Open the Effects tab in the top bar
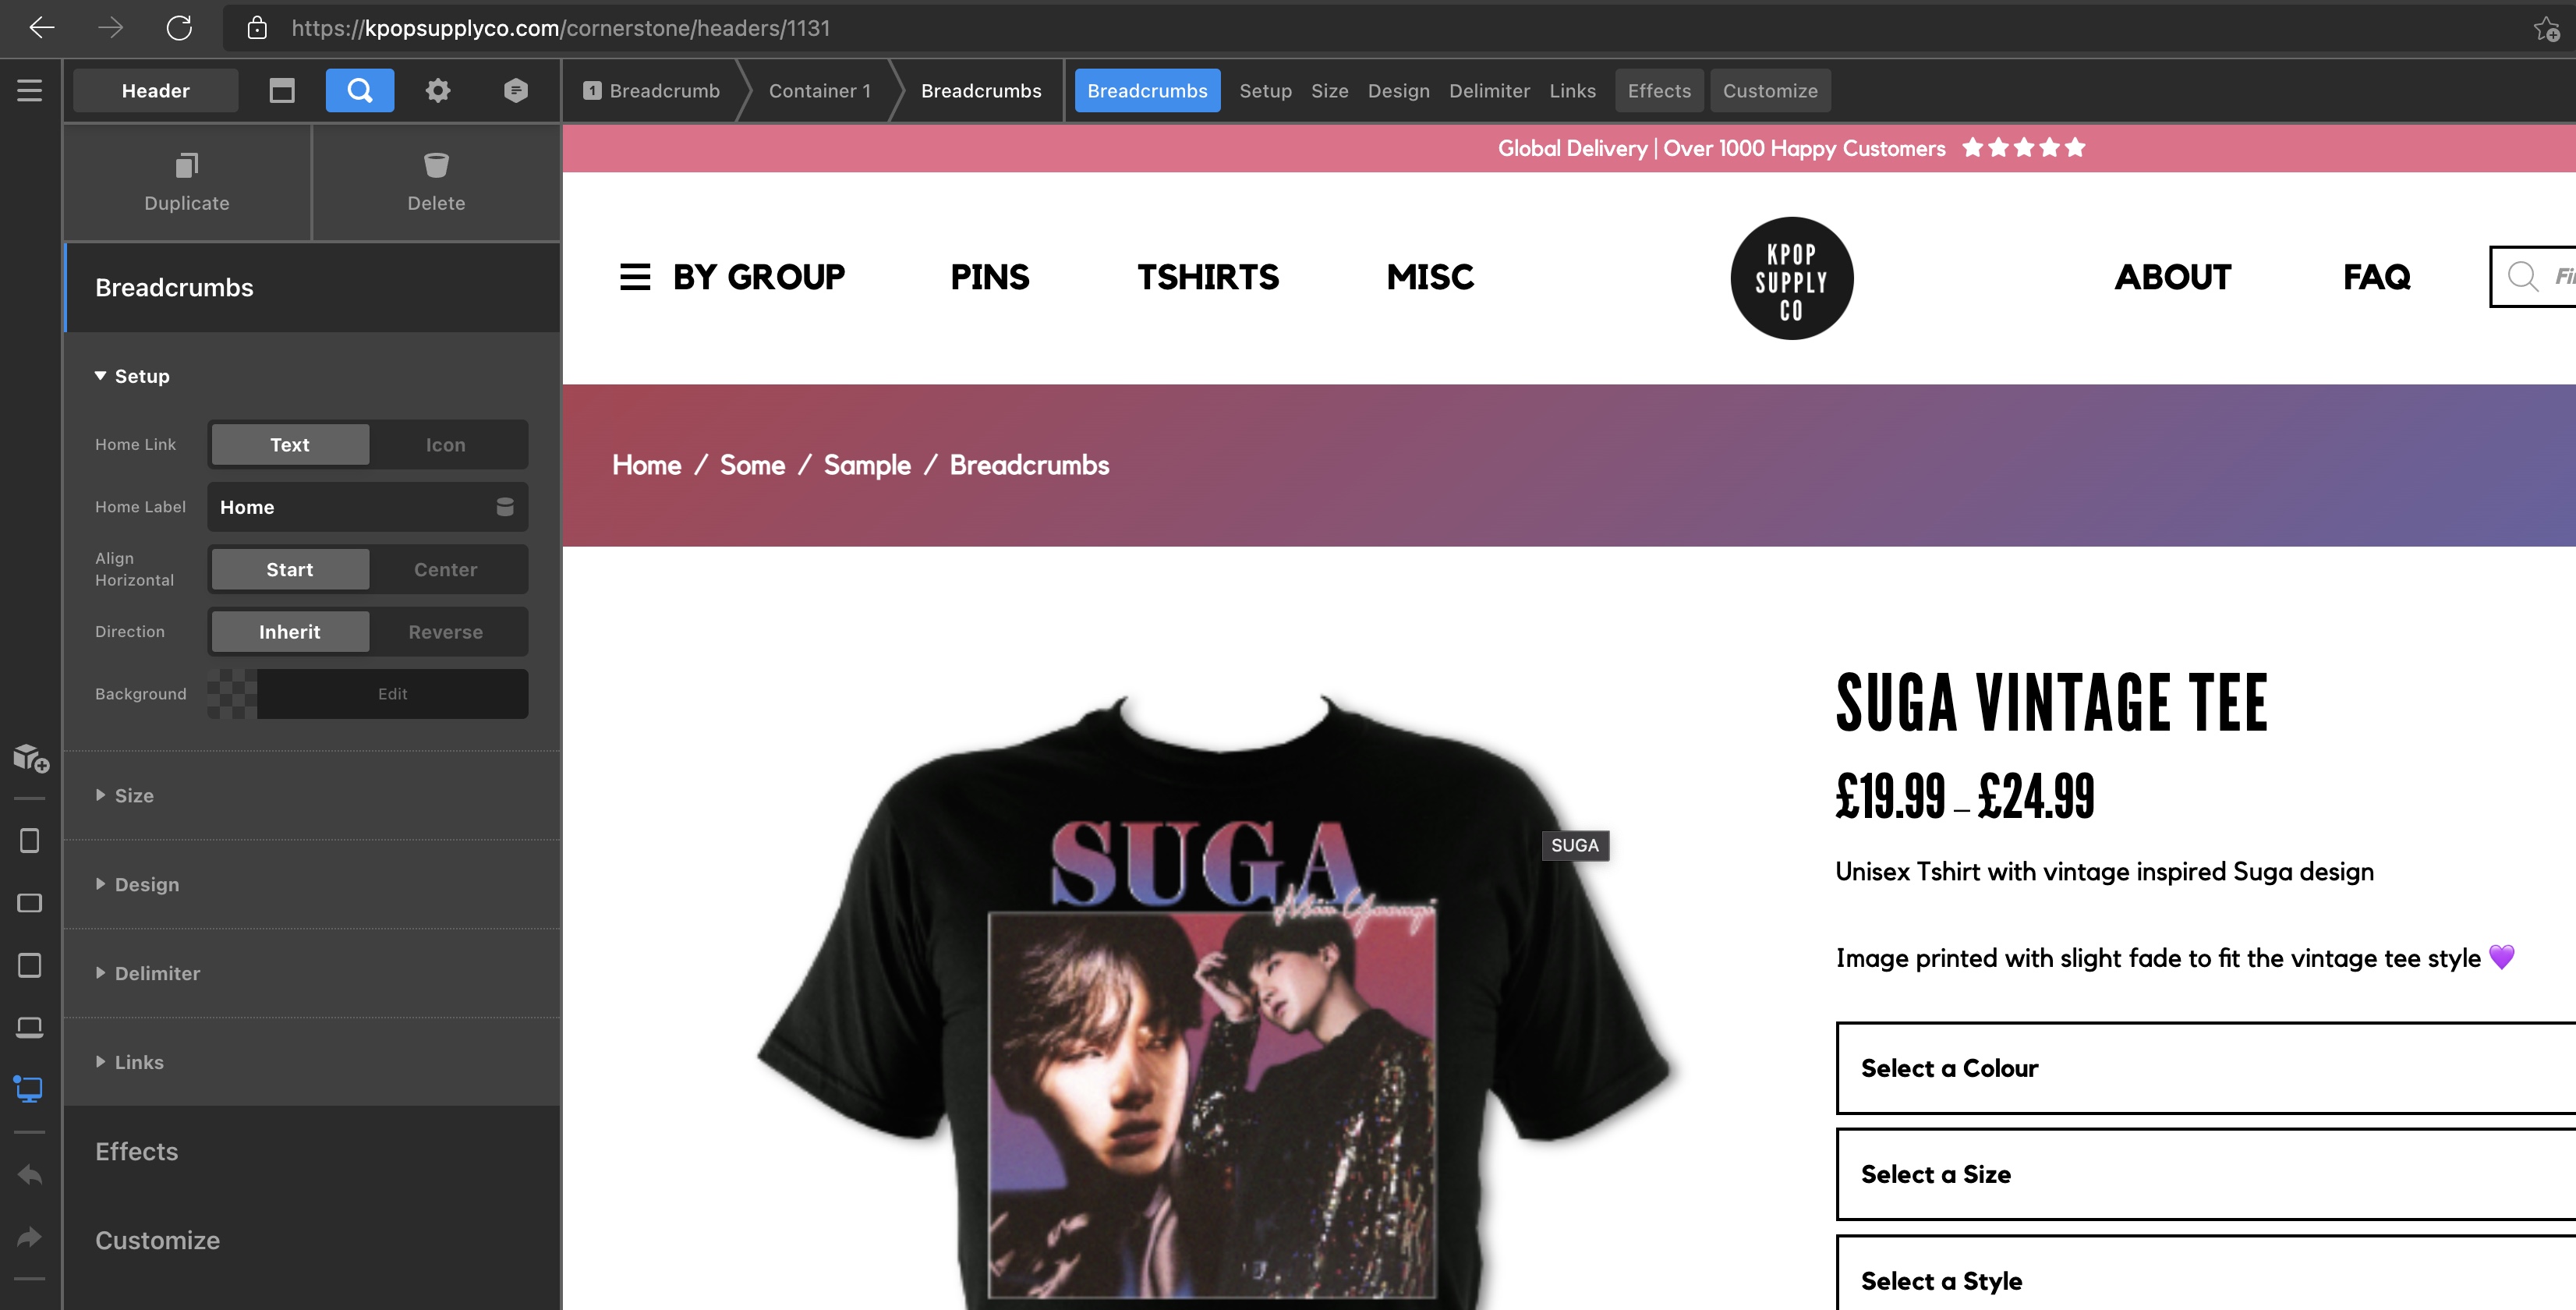 tap(1659, 91)
